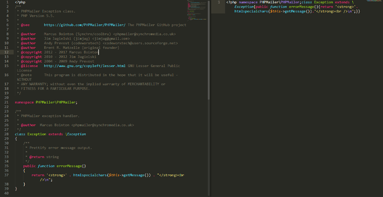Open the gnu.org copyleft lesser.html link
Viewport: 383px width, 197px height.
85,65
